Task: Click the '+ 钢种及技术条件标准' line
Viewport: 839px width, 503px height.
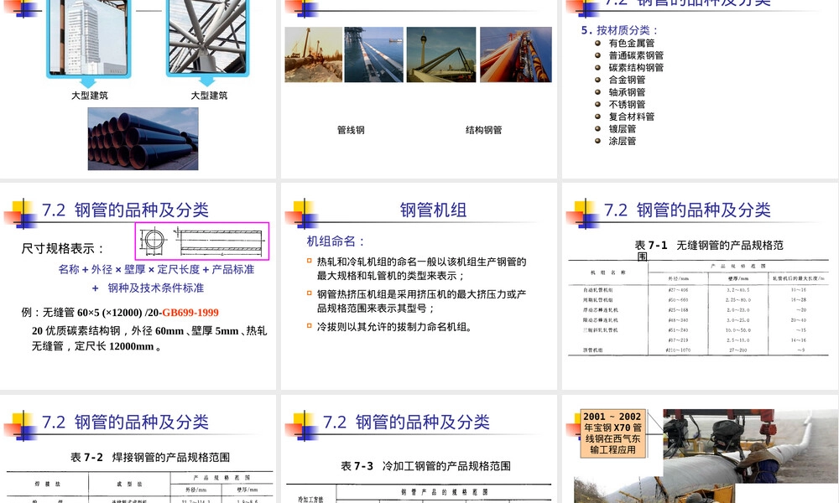Action: 148,288
